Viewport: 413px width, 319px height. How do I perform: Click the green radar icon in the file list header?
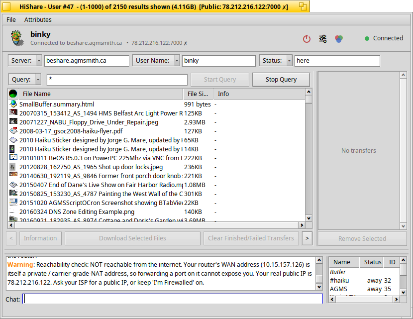click(13, 94)
